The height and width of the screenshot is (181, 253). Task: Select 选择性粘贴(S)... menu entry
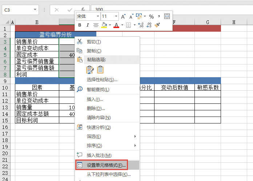click(x=107, y=80)
